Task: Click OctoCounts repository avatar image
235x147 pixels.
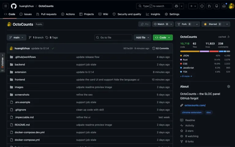Action: (9, 24)
